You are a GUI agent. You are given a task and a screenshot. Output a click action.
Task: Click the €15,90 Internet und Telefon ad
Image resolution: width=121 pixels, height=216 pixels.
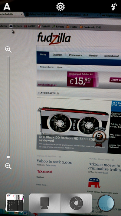83,79
